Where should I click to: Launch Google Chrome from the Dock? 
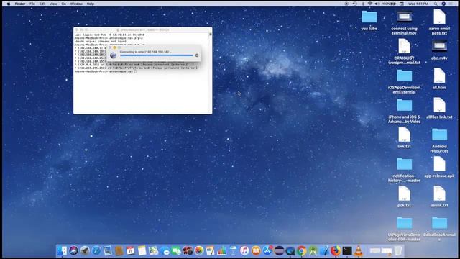(x=301, y=251)
